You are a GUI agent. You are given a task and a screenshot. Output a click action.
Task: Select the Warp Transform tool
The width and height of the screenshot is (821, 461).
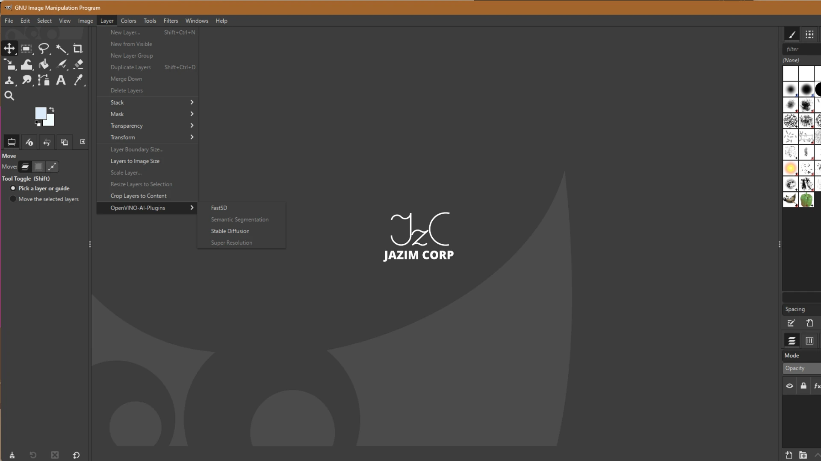tap(27, 64)
